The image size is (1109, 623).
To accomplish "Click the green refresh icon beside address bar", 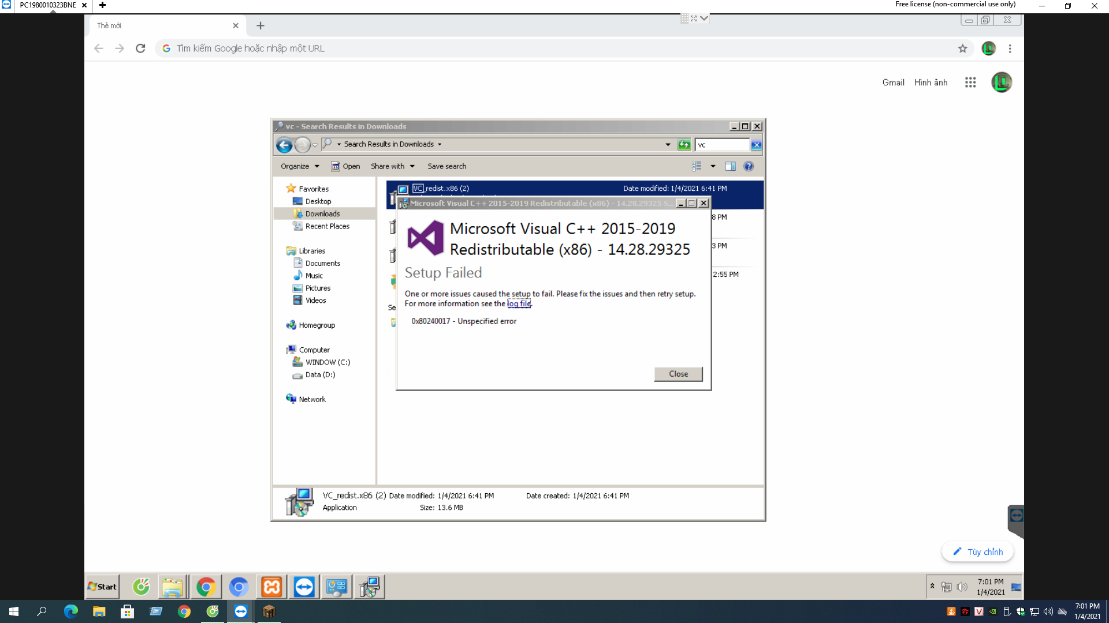I will pyautogui.click(x=684, y=145).
